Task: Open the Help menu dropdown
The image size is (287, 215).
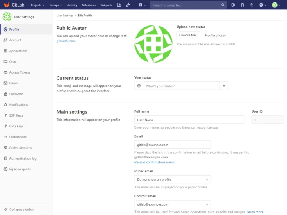Action: tap(262, 5)
